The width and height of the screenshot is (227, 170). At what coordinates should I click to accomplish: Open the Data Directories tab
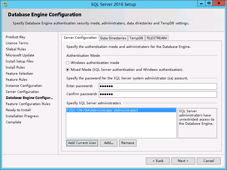pyautogui.click(x=113, y=38)
